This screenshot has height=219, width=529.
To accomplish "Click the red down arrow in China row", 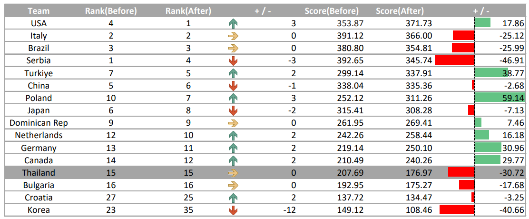I will click(x=233, y=86).
